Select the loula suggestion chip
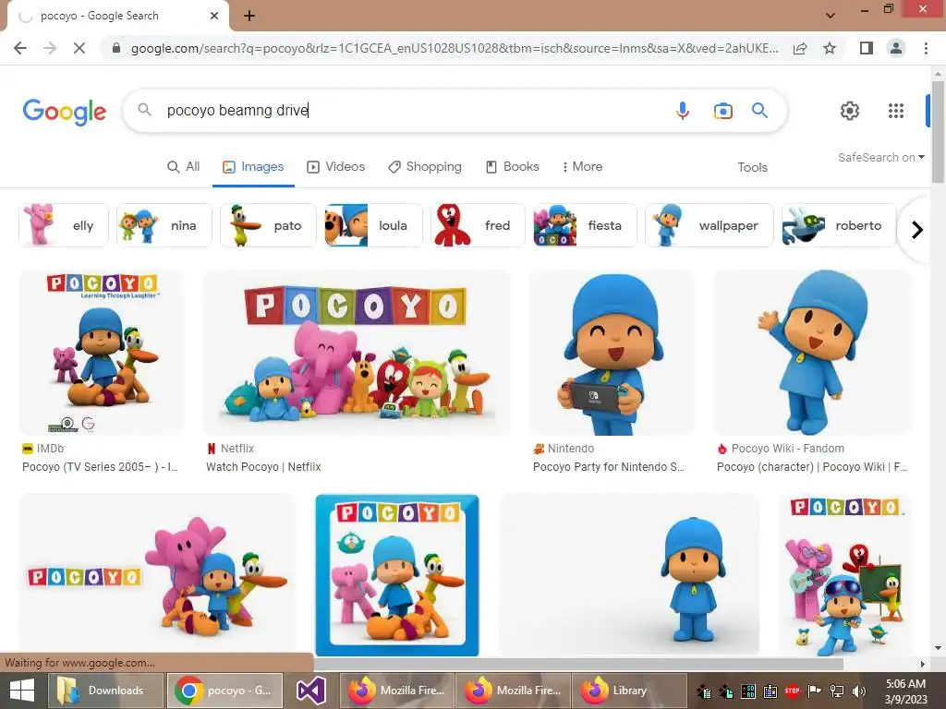Screen dimensions: 946x709 pyautogui.click(x=373, y=225)
